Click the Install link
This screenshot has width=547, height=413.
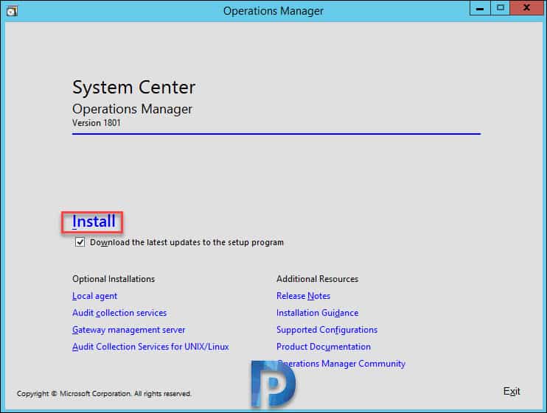pyautogui.click(x=94, y=222)
